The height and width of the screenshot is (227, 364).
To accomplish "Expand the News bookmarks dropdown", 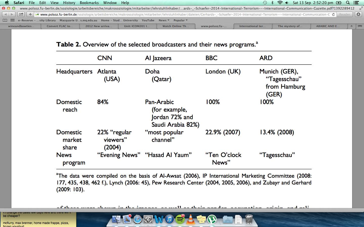I will 164,20.
